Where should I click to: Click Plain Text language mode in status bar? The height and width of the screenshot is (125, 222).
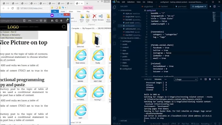[185, 124]
